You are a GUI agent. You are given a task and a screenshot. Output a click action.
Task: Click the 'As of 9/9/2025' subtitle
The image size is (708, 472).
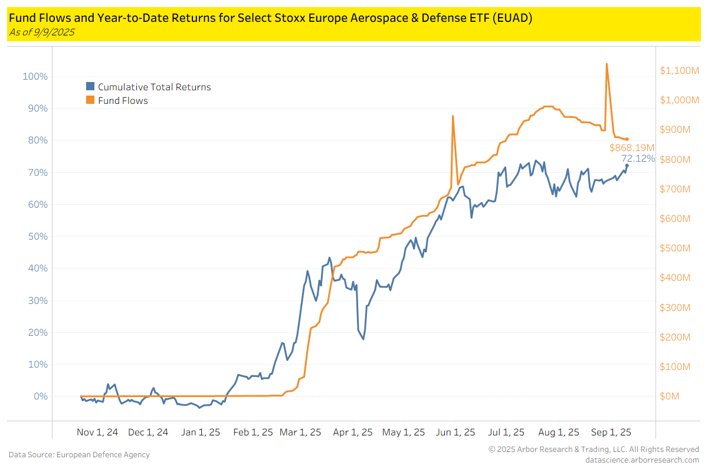coord(41,32)
